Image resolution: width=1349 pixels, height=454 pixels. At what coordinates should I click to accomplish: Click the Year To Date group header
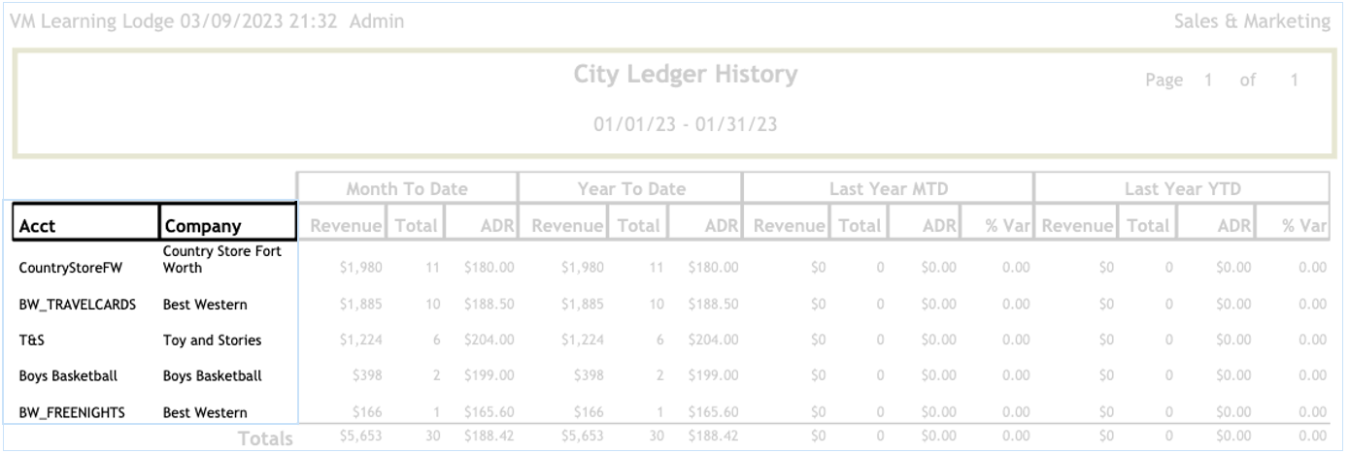tap(630, 190)
